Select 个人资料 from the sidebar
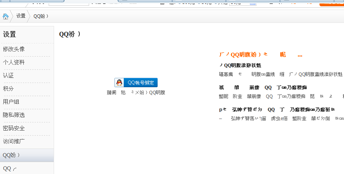The image size is (344, 174). coord(14,62)
